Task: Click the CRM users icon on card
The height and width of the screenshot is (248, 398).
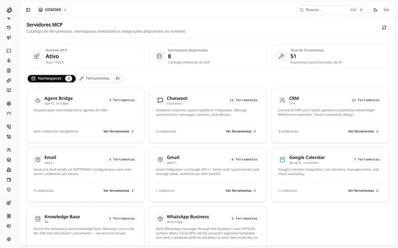Action: 283,100
